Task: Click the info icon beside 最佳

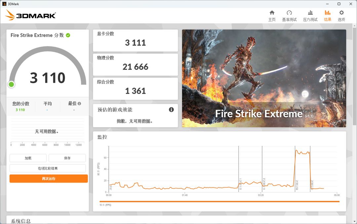Action: click(x=79, y=103)
